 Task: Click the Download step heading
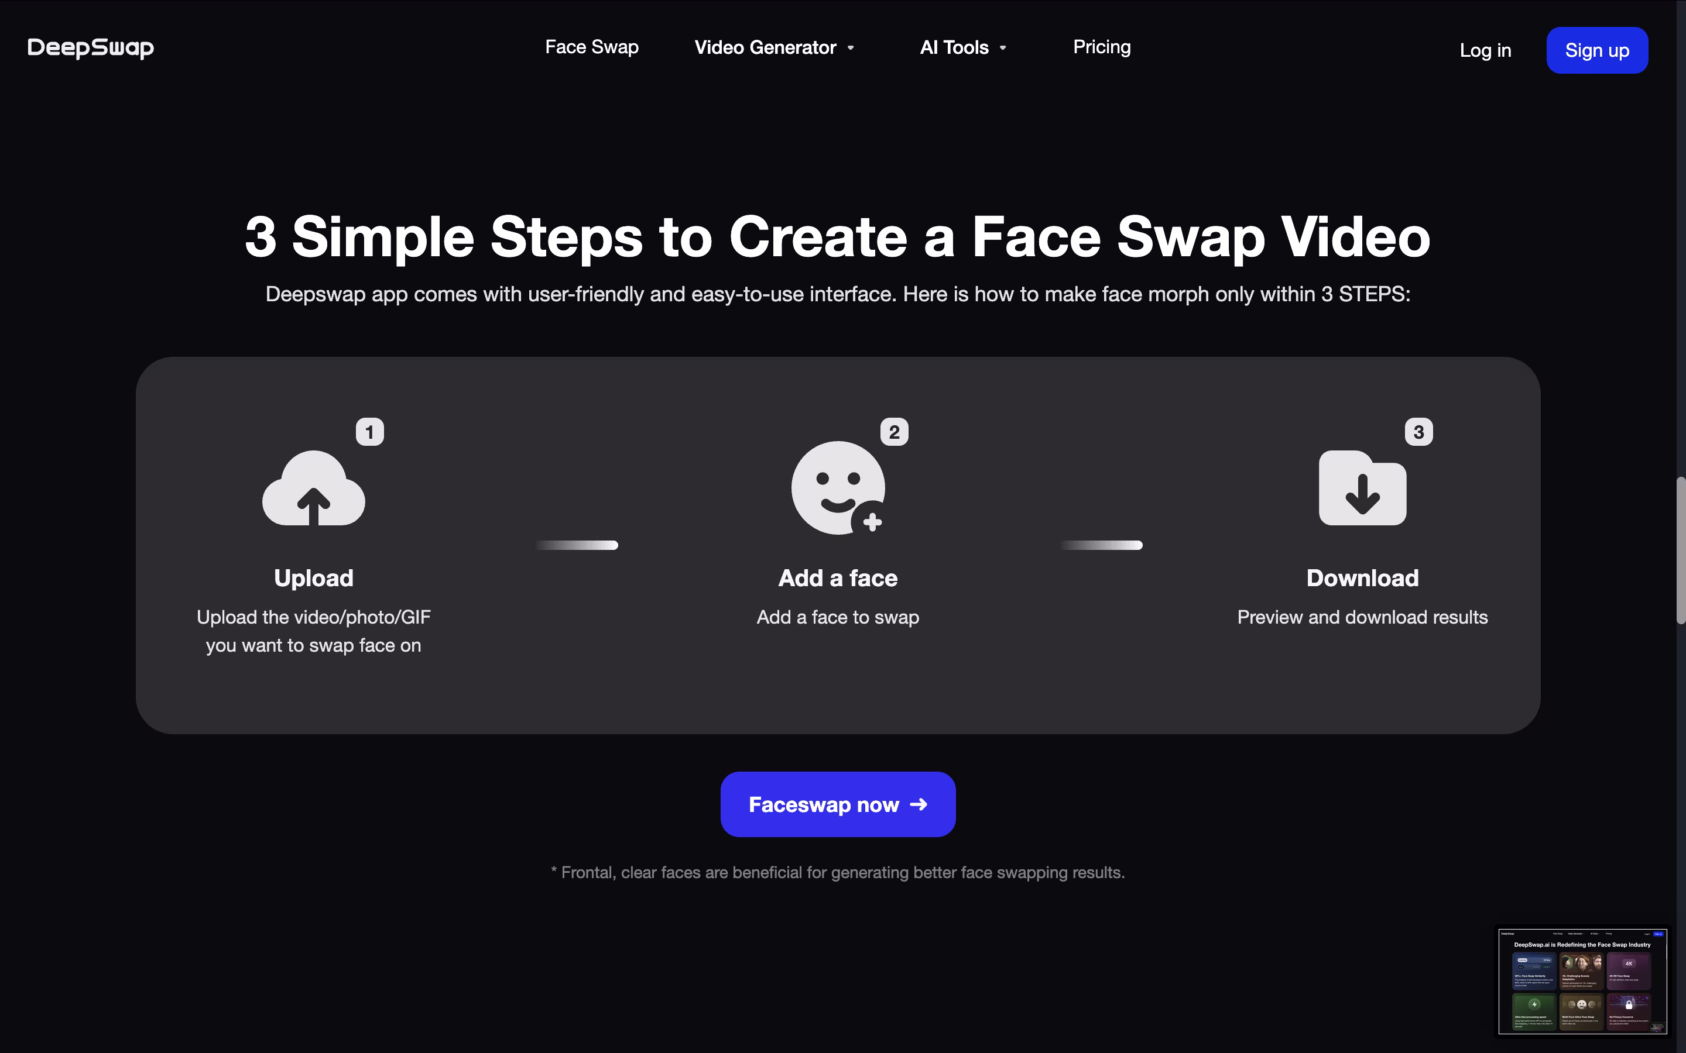tap(1363, 578)
